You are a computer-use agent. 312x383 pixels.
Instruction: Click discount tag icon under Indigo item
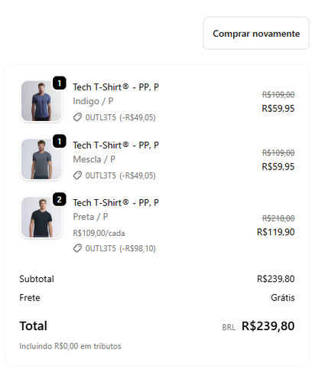(x=77, y=117)
